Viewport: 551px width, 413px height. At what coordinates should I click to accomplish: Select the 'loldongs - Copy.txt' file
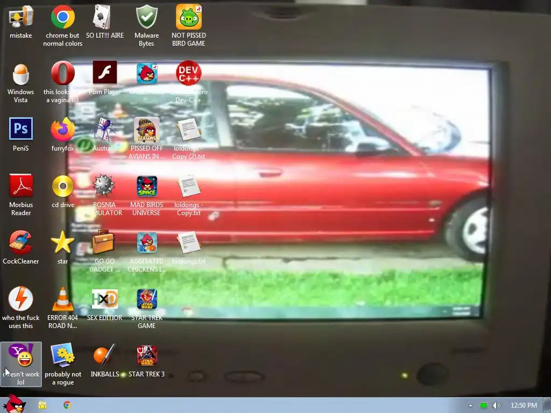[189, 186]
